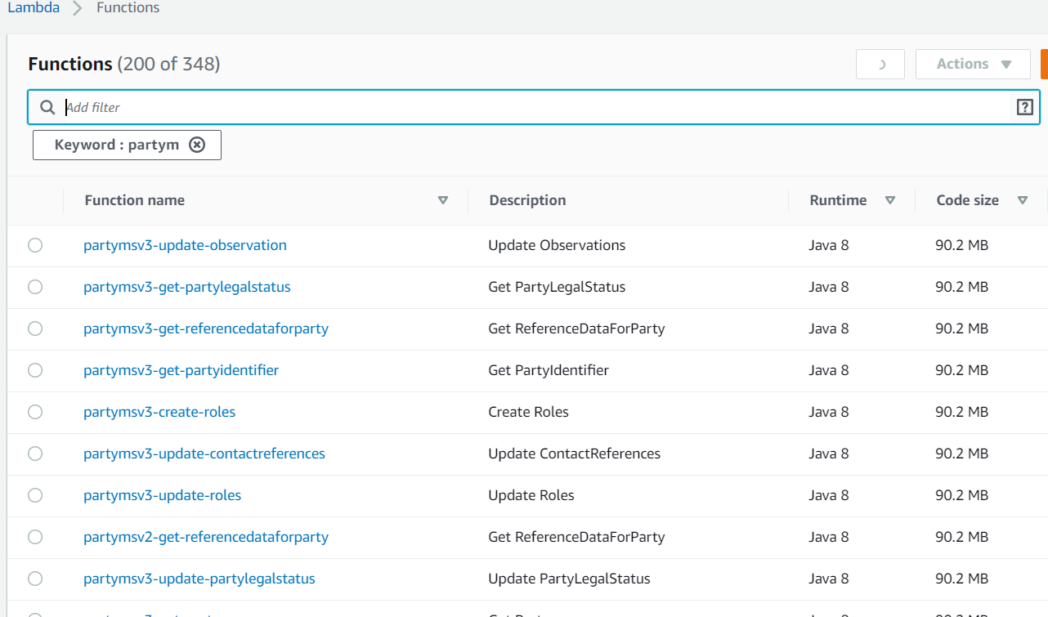
Task: Open the filter help question mark icon
Action: click(1024, 107)
